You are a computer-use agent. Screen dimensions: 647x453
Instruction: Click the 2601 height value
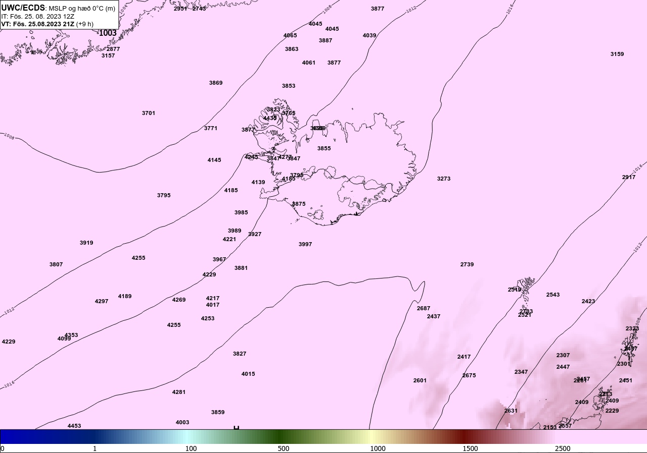coord(420,380)
